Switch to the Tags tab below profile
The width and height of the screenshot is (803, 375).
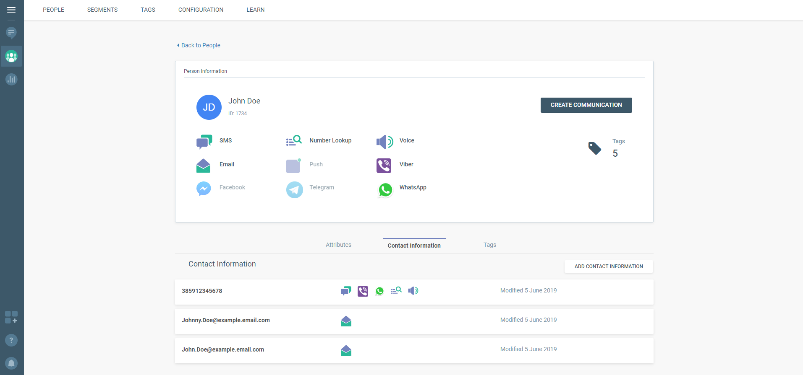[489, 245]
